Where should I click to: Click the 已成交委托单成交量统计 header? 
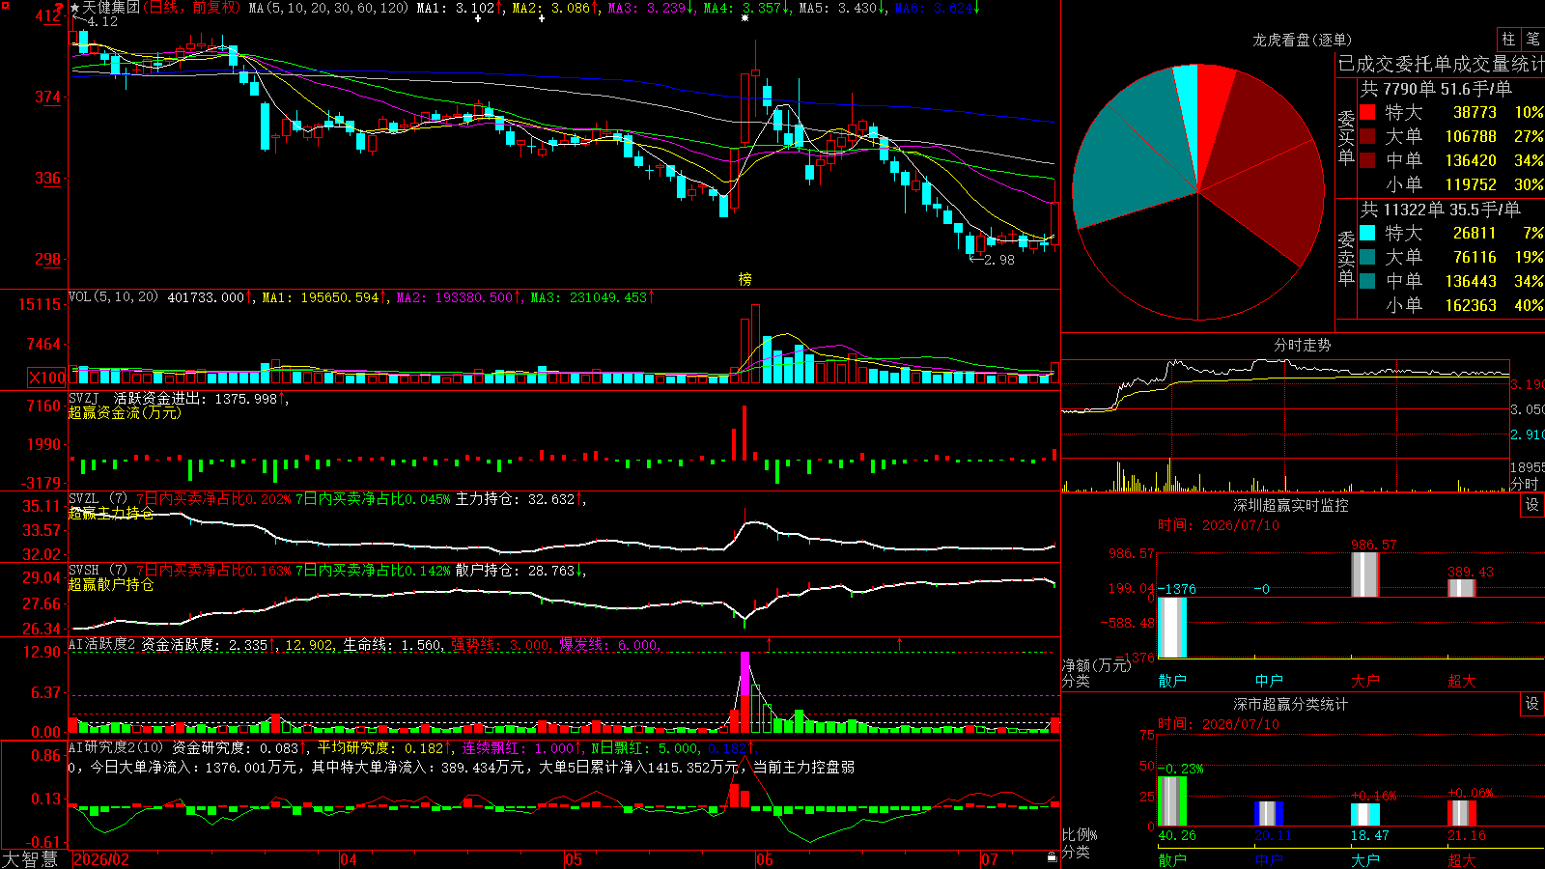1441,64
